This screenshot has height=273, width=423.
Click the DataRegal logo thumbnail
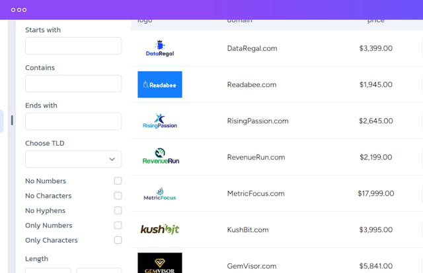(x=159, y=49)
